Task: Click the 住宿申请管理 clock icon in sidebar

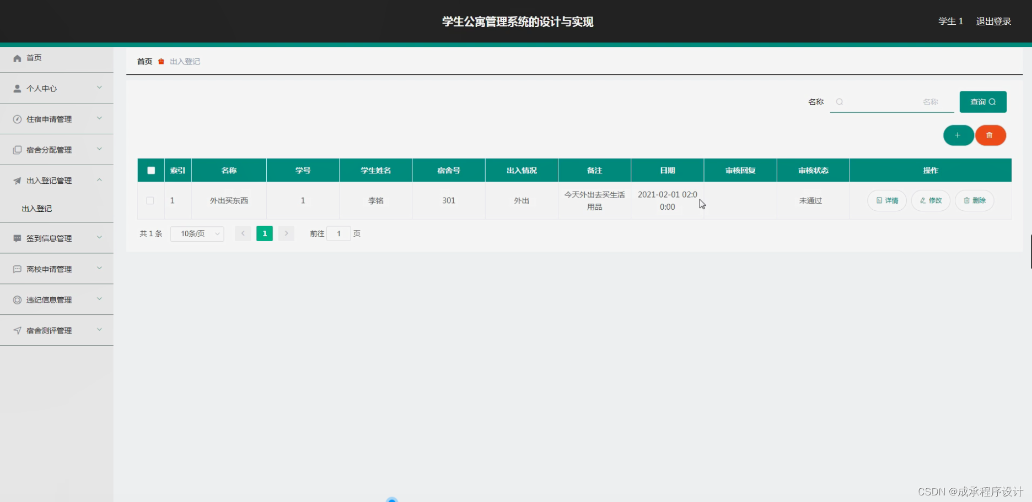Action: point(17,119)
